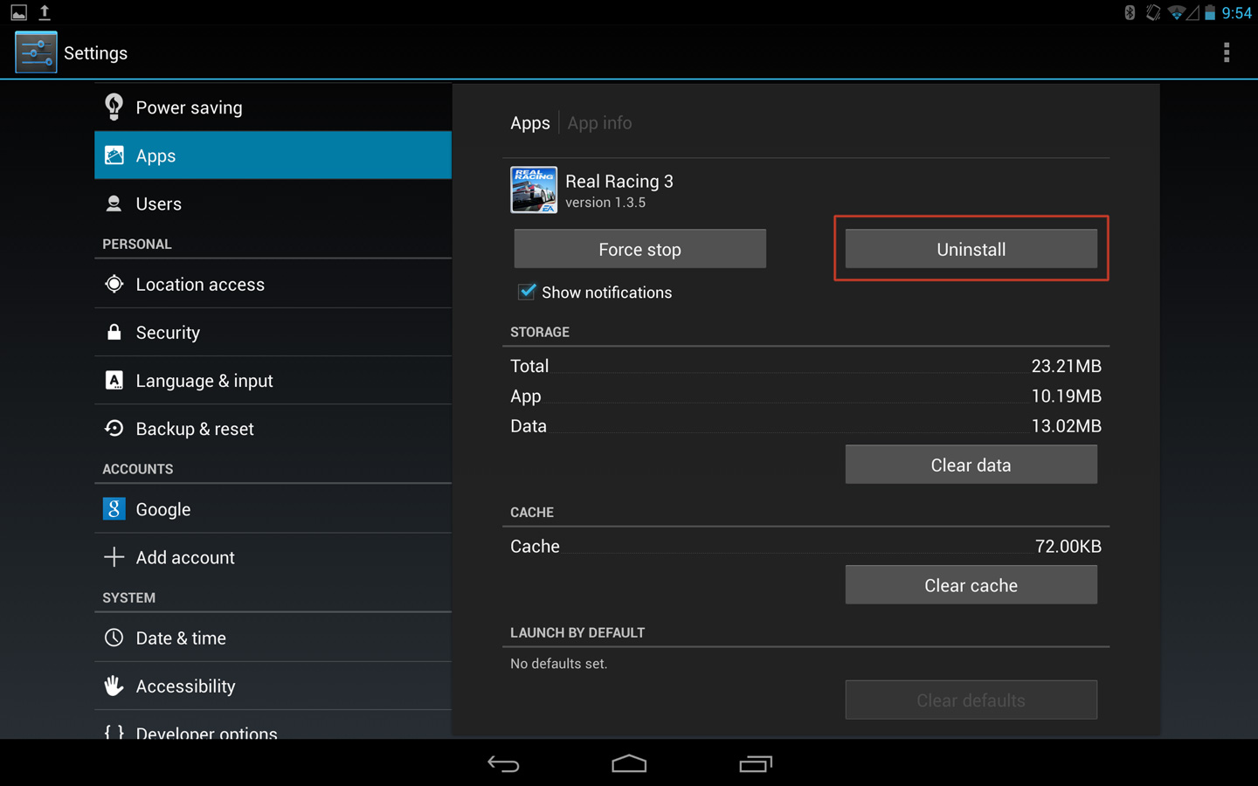Tap the upload notification icon in status bar
Viewport: 1258px width, 786px height.
click(45, 12)
